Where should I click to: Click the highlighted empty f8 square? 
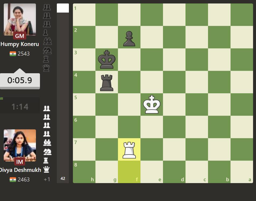[129, 172]
